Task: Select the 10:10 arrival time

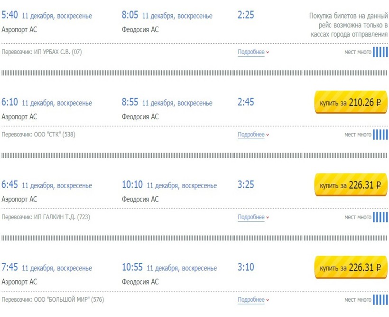Action: [132, 185]
